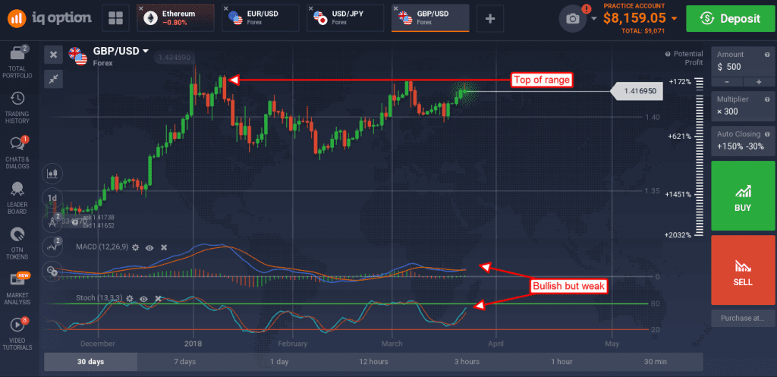This screenshot has width=777, height=377.
Task: Click the green Deposit button
Action: (729, 18)
